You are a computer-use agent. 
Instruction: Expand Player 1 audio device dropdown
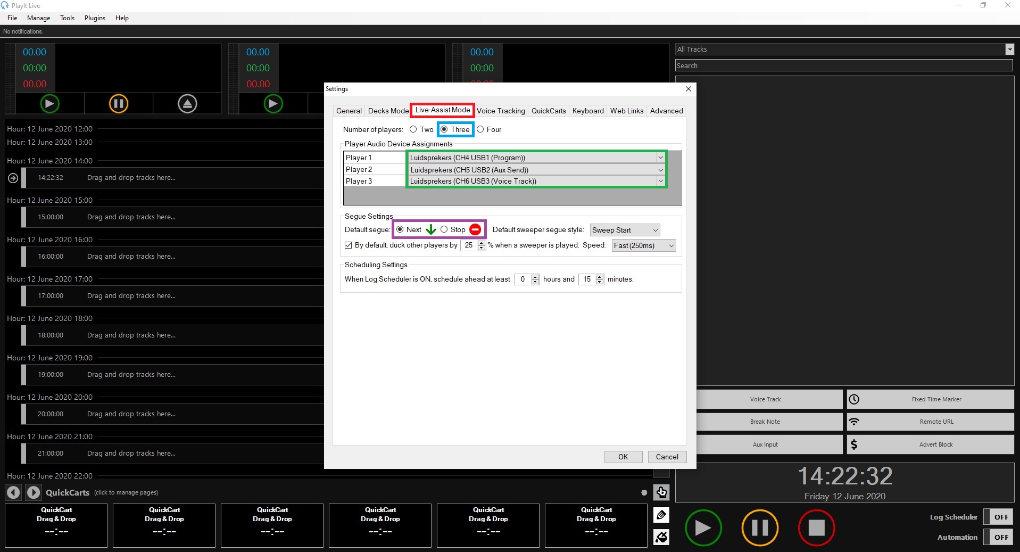click(x=660, y=158)
